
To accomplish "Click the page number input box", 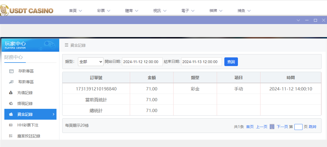I will [298, 127].
